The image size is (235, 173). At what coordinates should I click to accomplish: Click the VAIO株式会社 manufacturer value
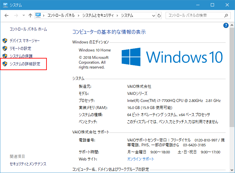coord(139,86)
